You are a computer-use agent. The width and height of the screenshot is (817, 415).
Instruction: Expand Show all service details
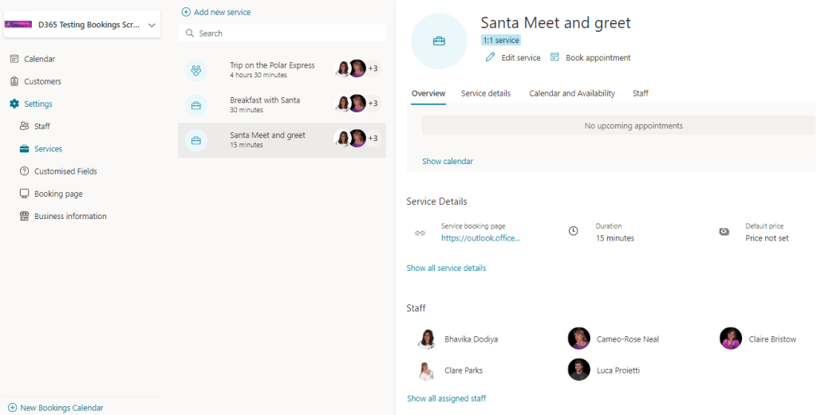(446, 268)
